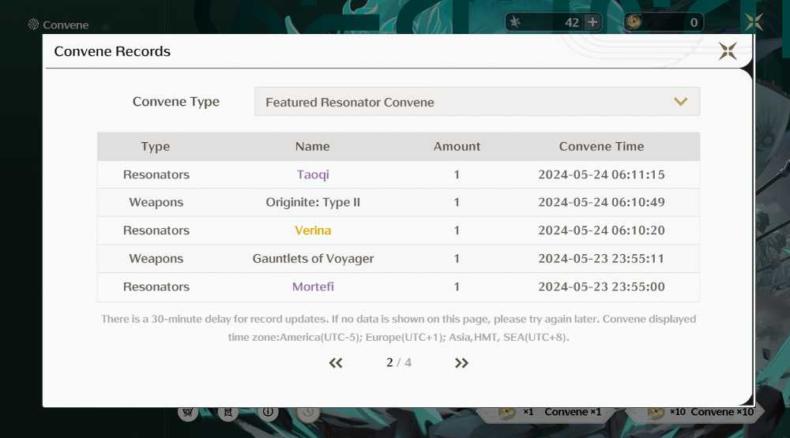Select the Gauntlets of Voyager entry
Screen dimensions: 790x438
(313, 258)
